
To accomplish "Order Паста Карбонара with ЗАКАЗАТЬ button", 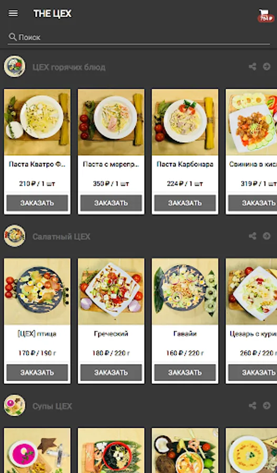I will coord(185,203).
